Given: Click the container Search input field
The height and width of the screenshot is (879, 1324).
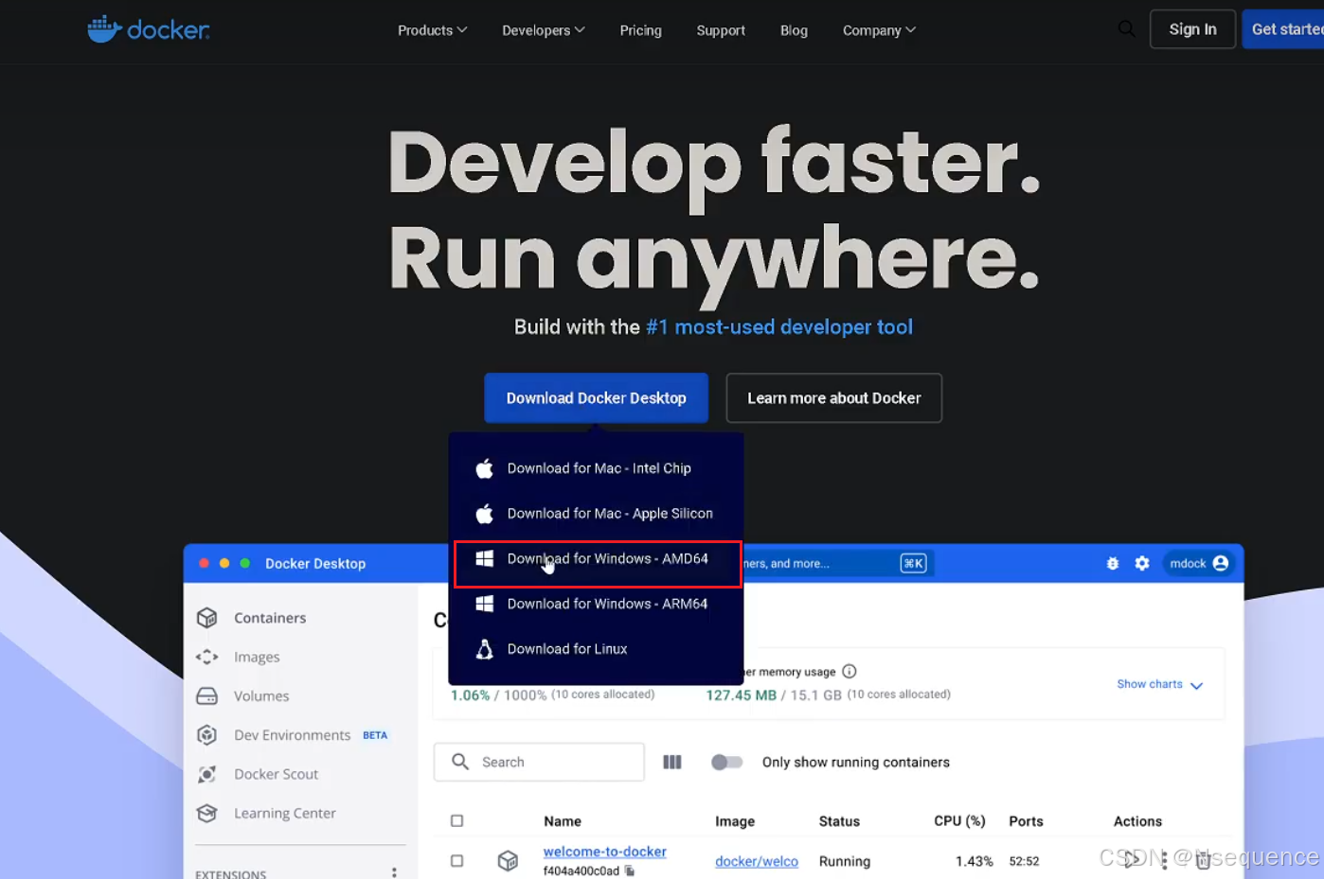Looking at the screenshot, I should pos(540,762).
